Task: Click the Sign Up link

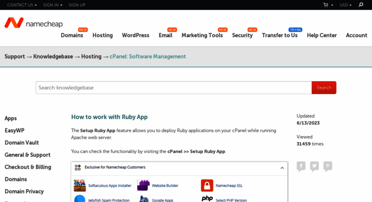Action: coord(77,5)
